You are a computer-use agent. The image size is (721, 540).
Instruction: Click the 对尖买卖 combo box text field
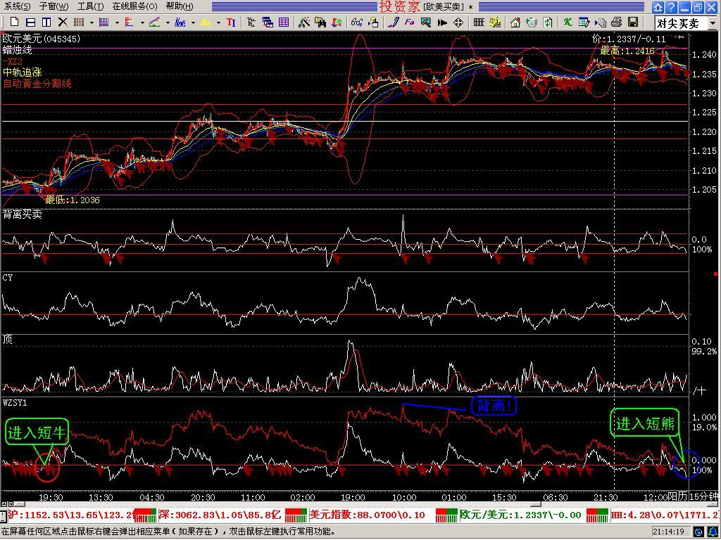tap(681, 23)
